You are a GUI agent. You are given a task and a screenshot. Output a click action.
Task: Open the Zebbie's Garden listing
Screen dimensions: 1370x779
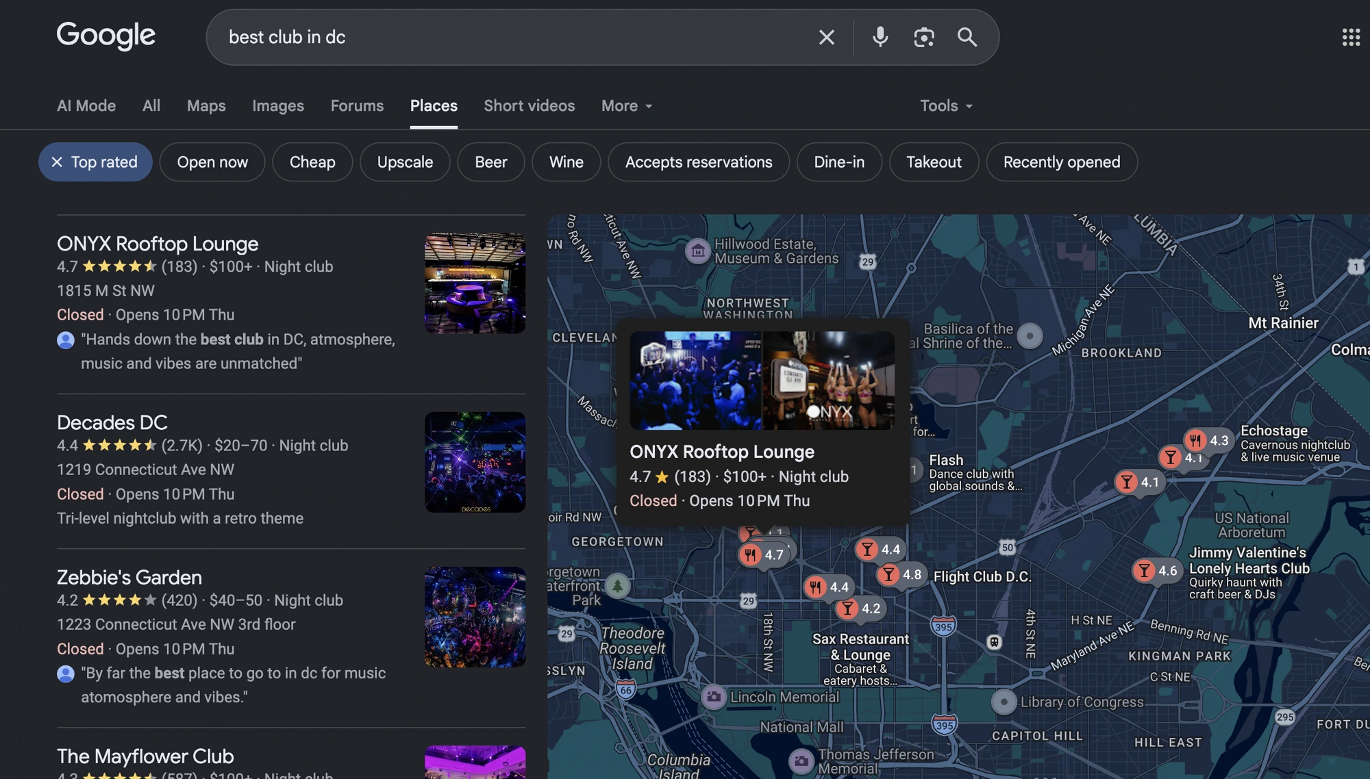tap(129, 577)
